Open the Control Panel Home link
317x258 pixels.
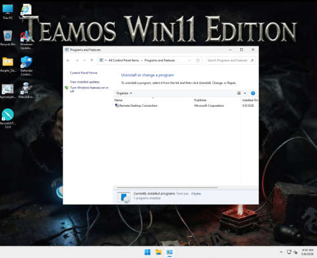click(x=84, y=73)
